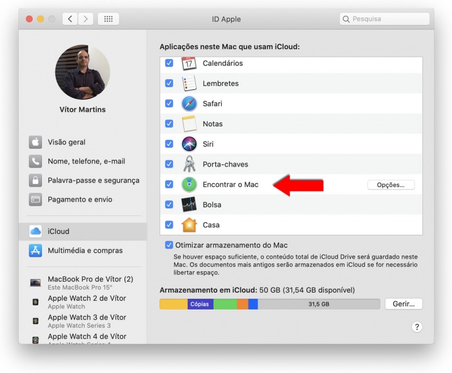Click the Encontrar o Mac radar icon
Viewport: 452px width, 373px height.
pyautogui.click(x=189, y=184)
